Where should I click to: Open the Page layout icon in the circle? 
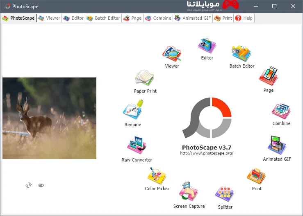[x=268, y=76]
